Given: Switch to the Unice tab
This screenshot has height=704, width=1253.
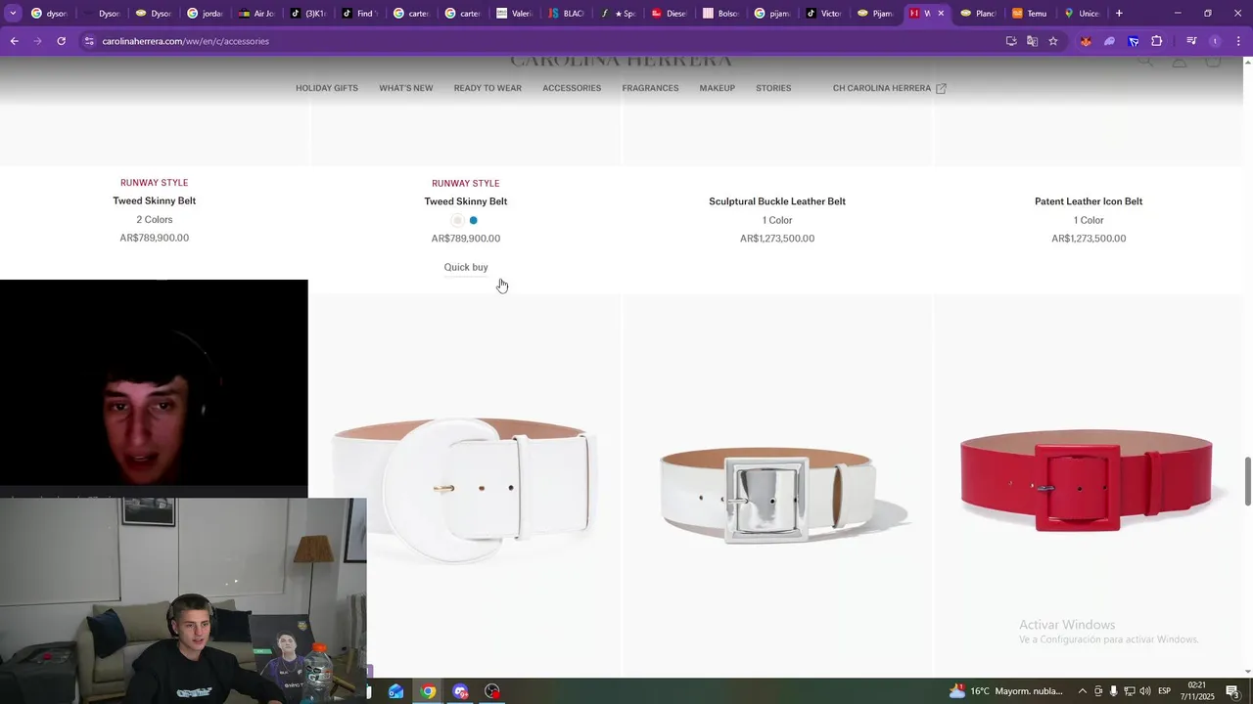Looking at the screenshot, I should [1082, 14].
